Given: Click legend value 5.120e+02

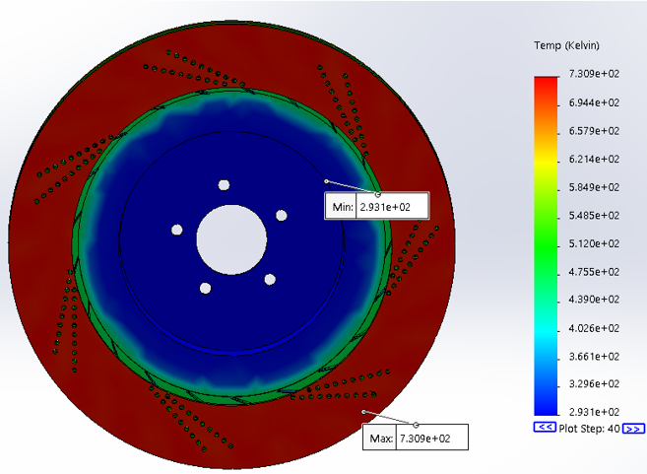Looking at the screenshot, I should (594, 243).
